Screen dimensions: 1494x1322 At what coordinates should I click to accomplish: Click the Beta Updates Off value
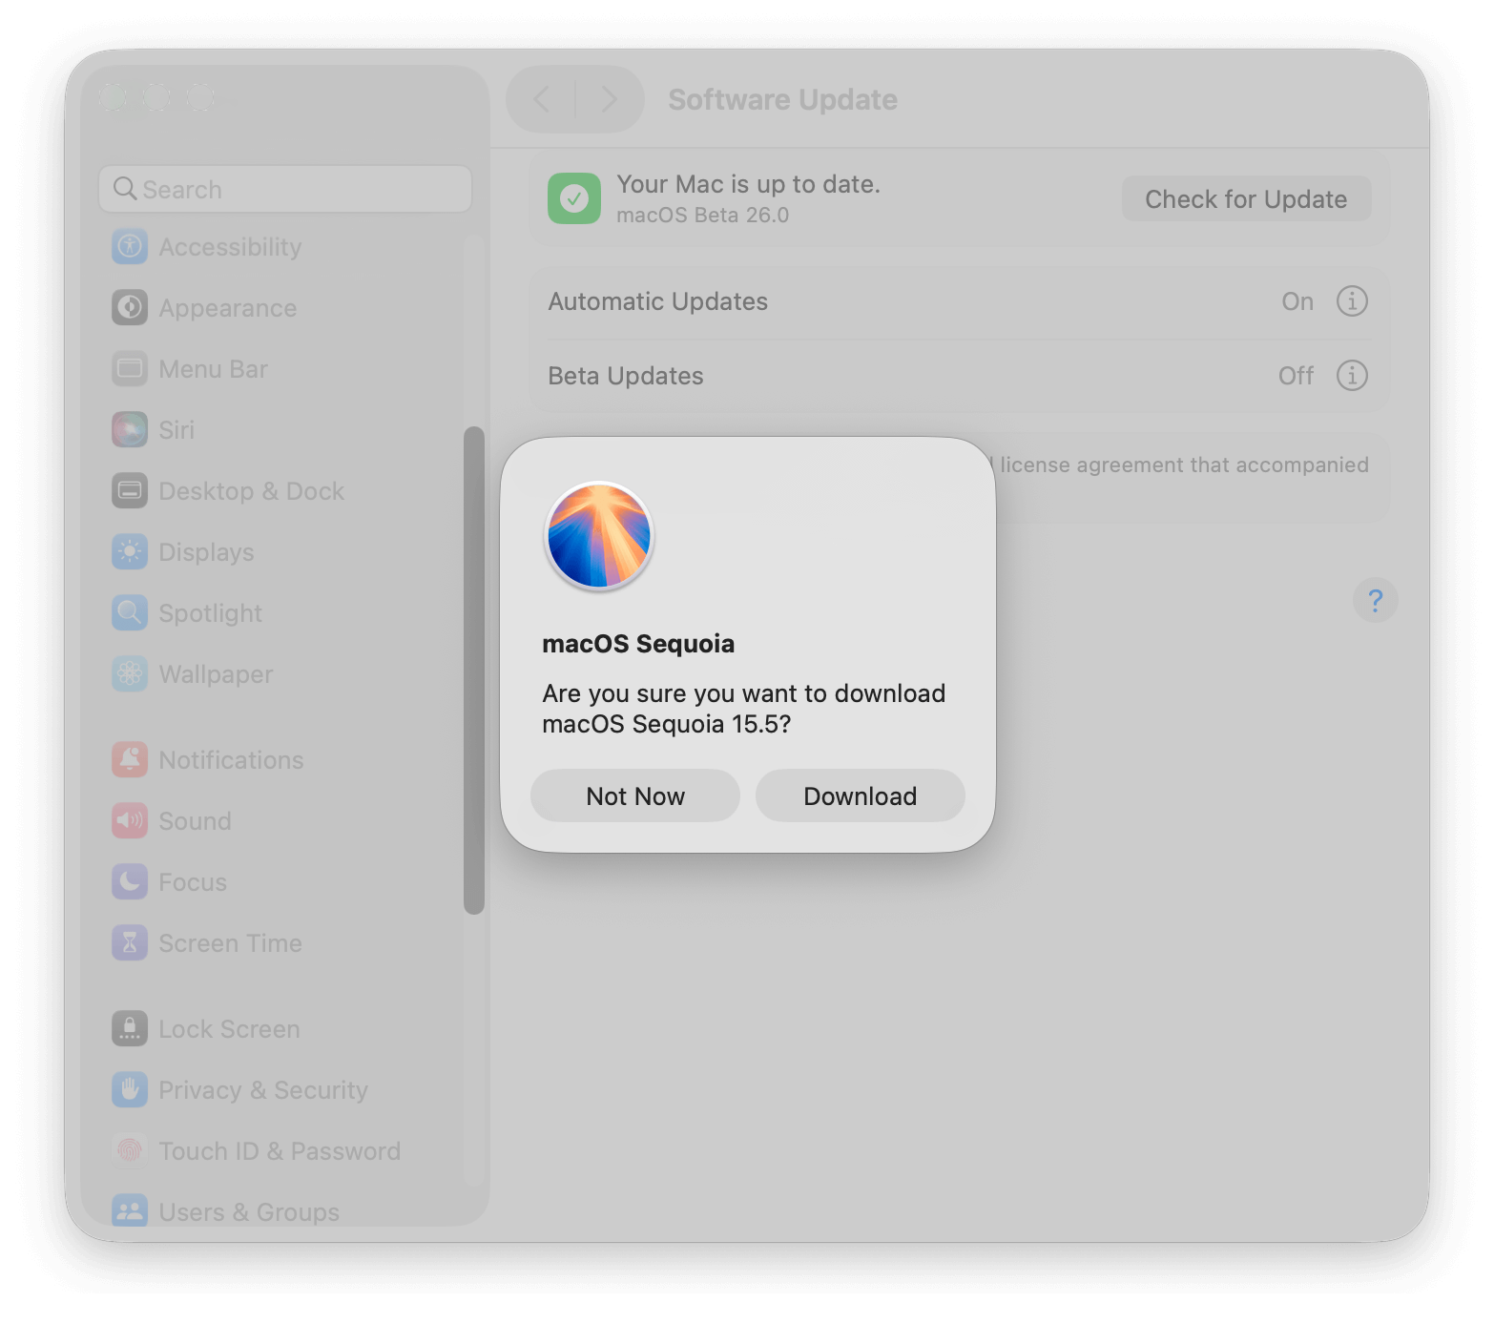tap(1296, 376)
